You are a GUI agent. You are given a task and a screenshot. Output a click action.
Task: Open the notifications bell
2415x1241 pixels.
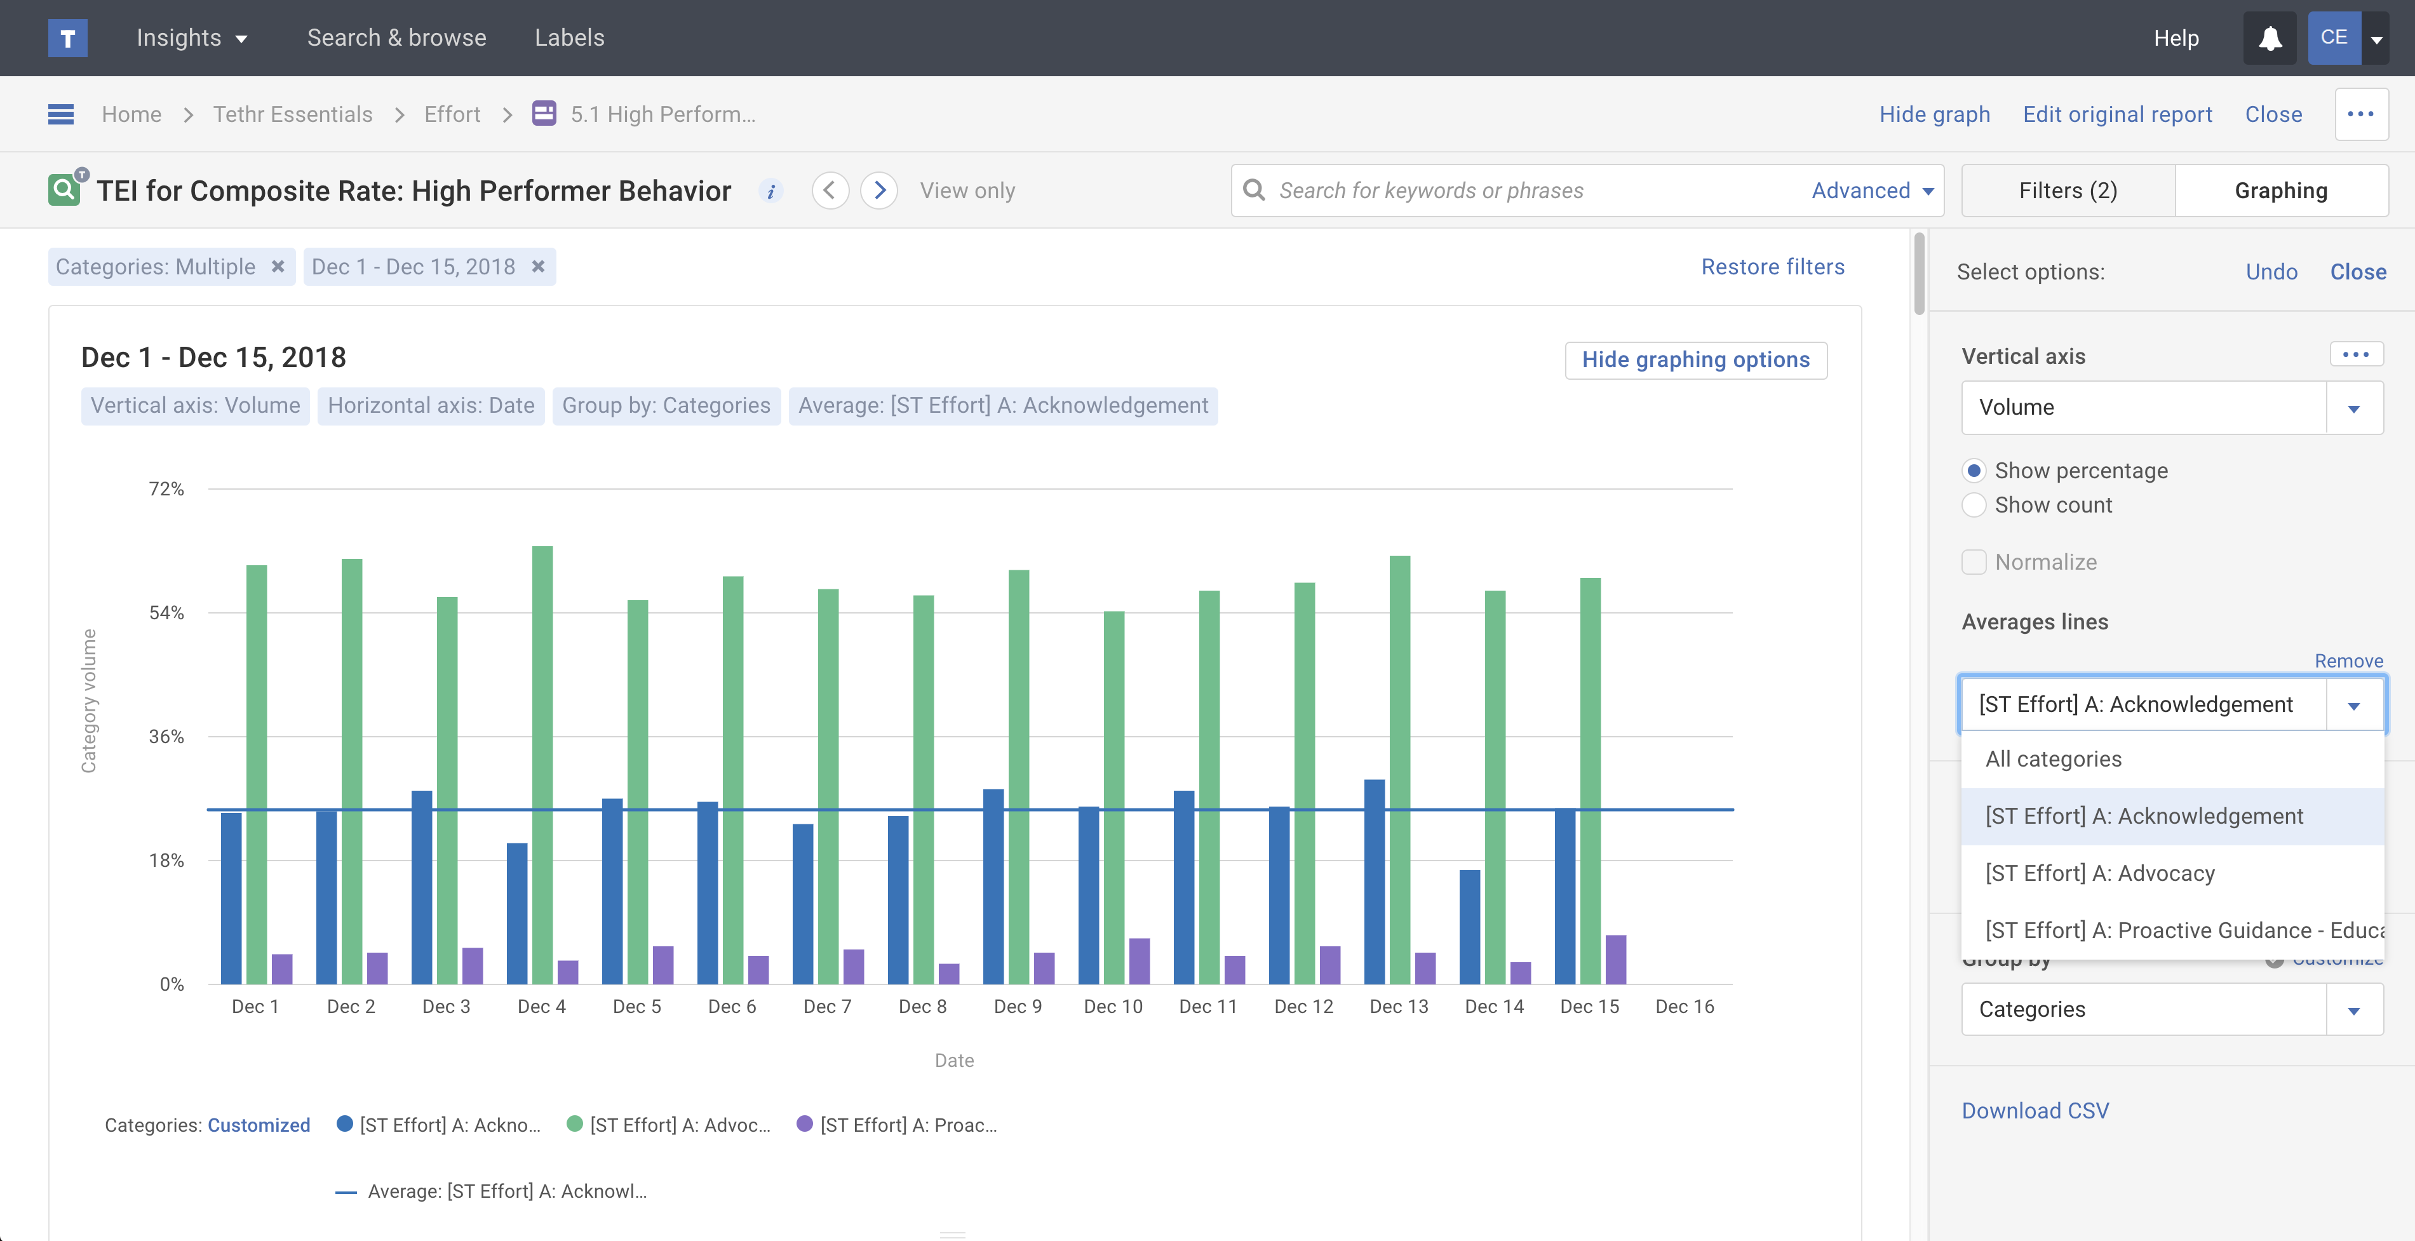click(2270, 37)
